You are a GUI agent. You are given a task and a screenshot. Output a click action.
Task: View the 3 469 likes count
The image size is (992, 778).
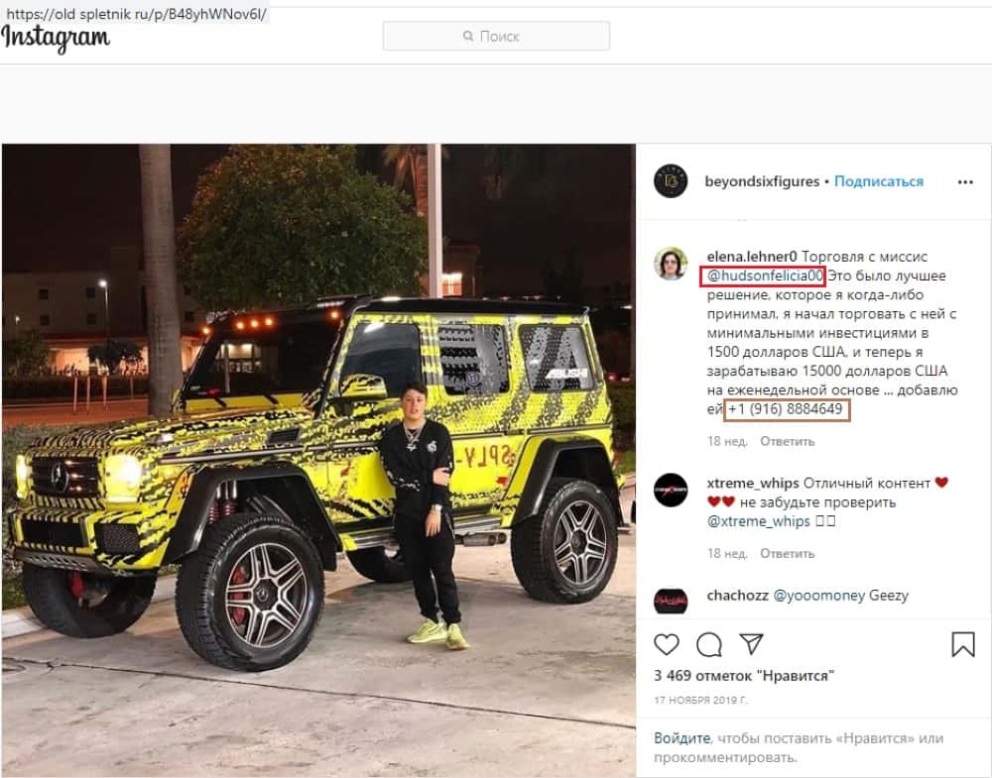coord(743,676)
